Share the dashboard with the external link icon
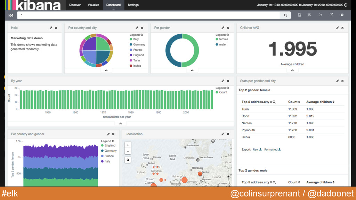356x200 pixels. [x=331, y=15]
